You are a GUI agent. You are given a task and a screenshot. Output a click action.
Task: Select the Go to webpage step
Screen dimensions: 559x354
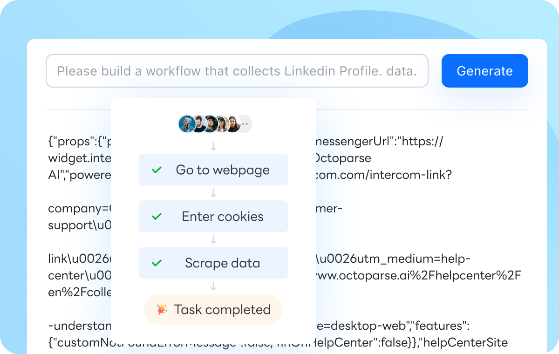(213, 170)
